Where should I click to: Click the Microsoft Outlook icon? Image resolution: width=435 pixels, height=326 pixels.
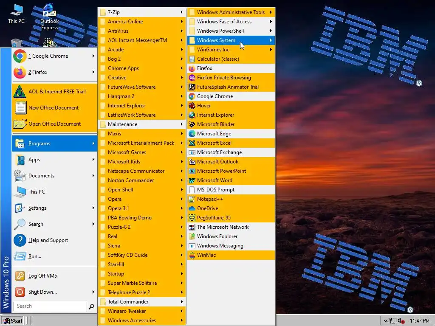click(x=192, y=162)
